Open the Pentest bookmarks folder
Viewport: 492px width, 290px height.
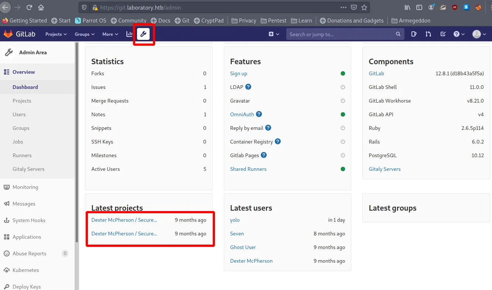point(274,21)
